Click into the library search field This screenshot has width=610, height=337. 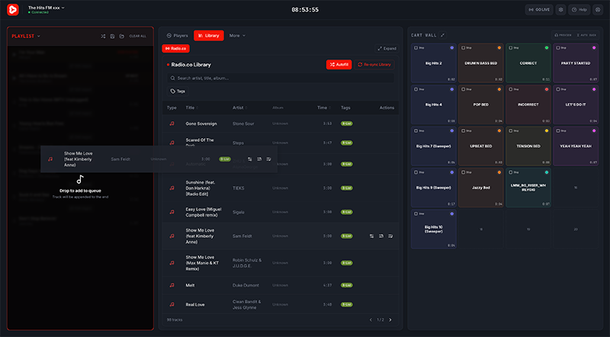pyautogui.click(x=281, y=79)
